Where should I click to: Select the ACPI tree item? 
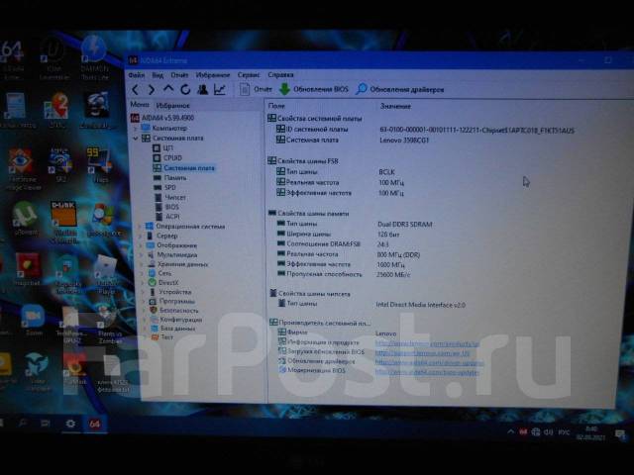tap(167, 217)
